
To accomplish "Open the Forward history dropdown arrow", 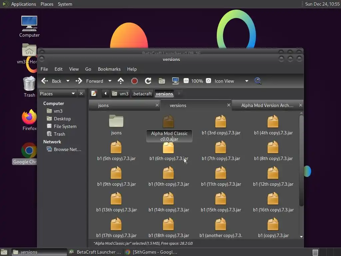I will coord(110,81).
